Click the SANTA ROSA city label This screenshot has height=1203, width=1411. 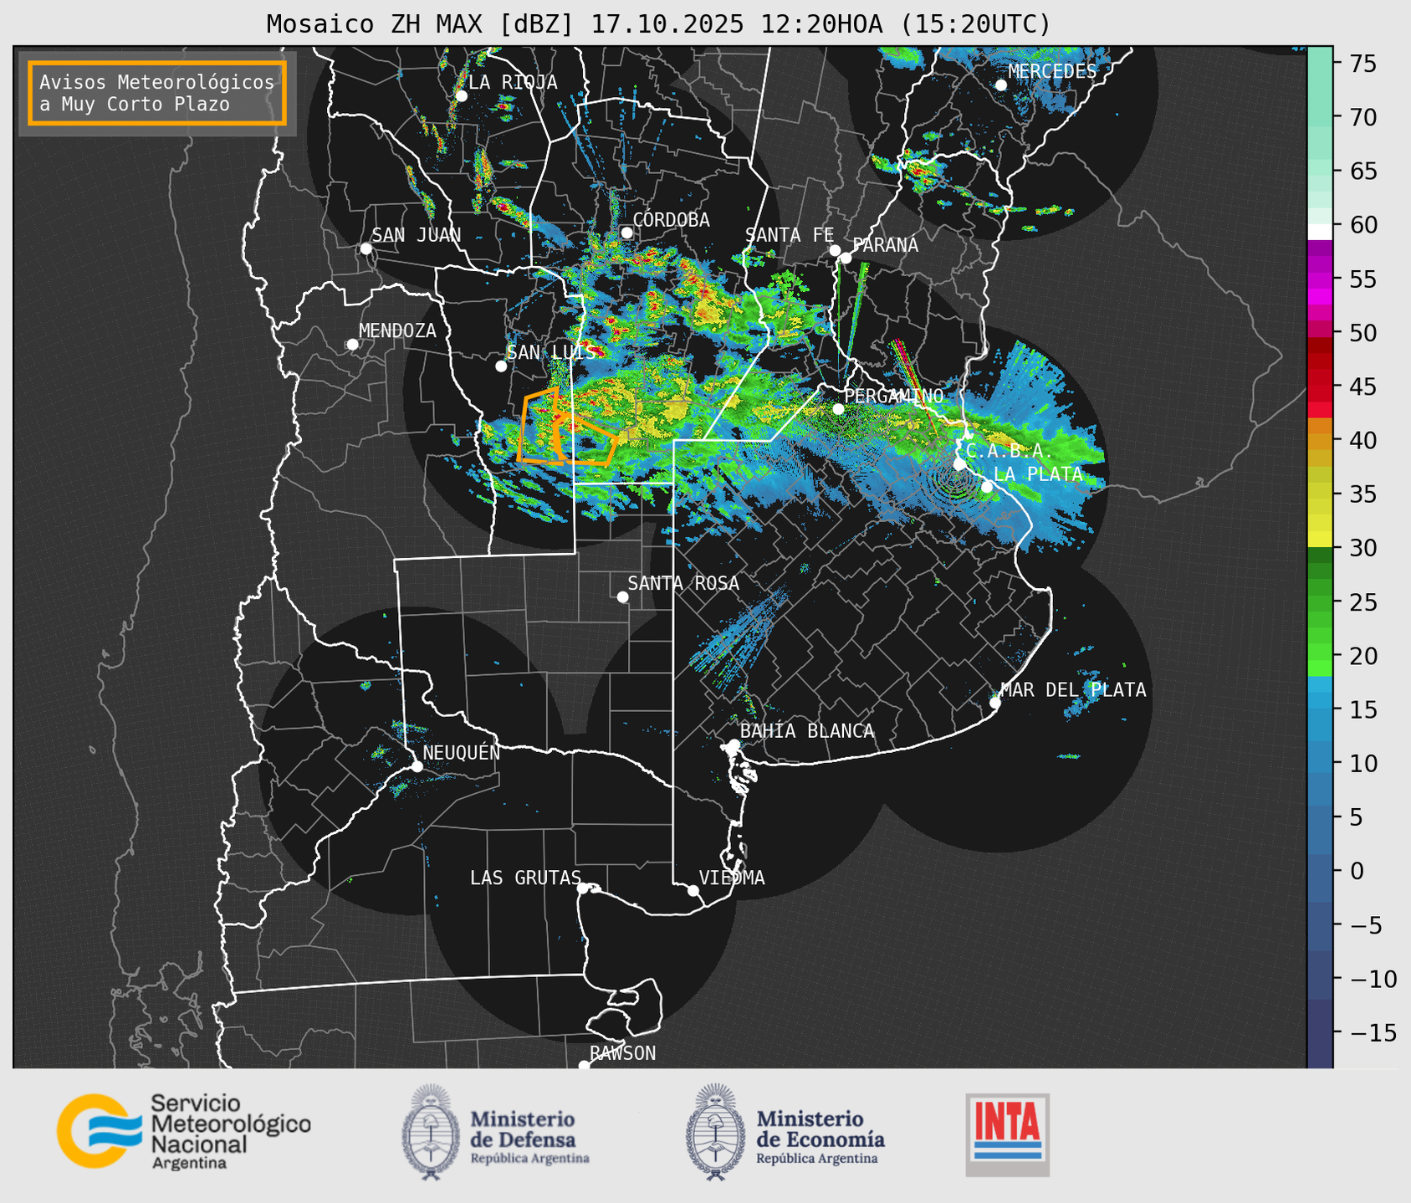683,584
